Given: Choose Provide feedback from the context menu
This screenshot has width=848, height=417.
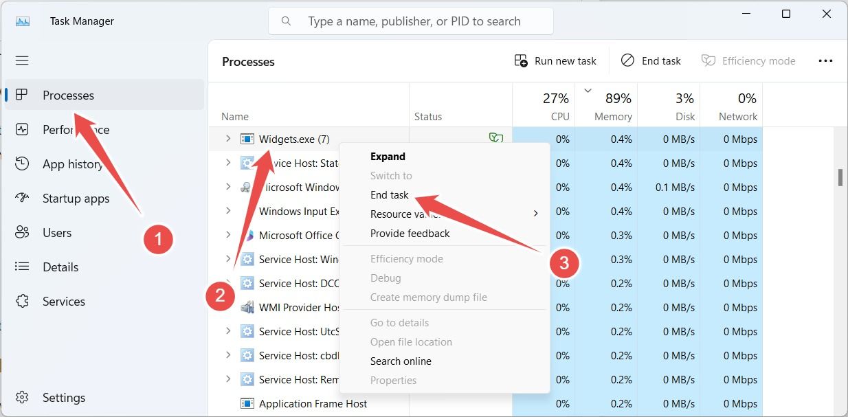Looking at the screenshot, I should click(410, 233).
